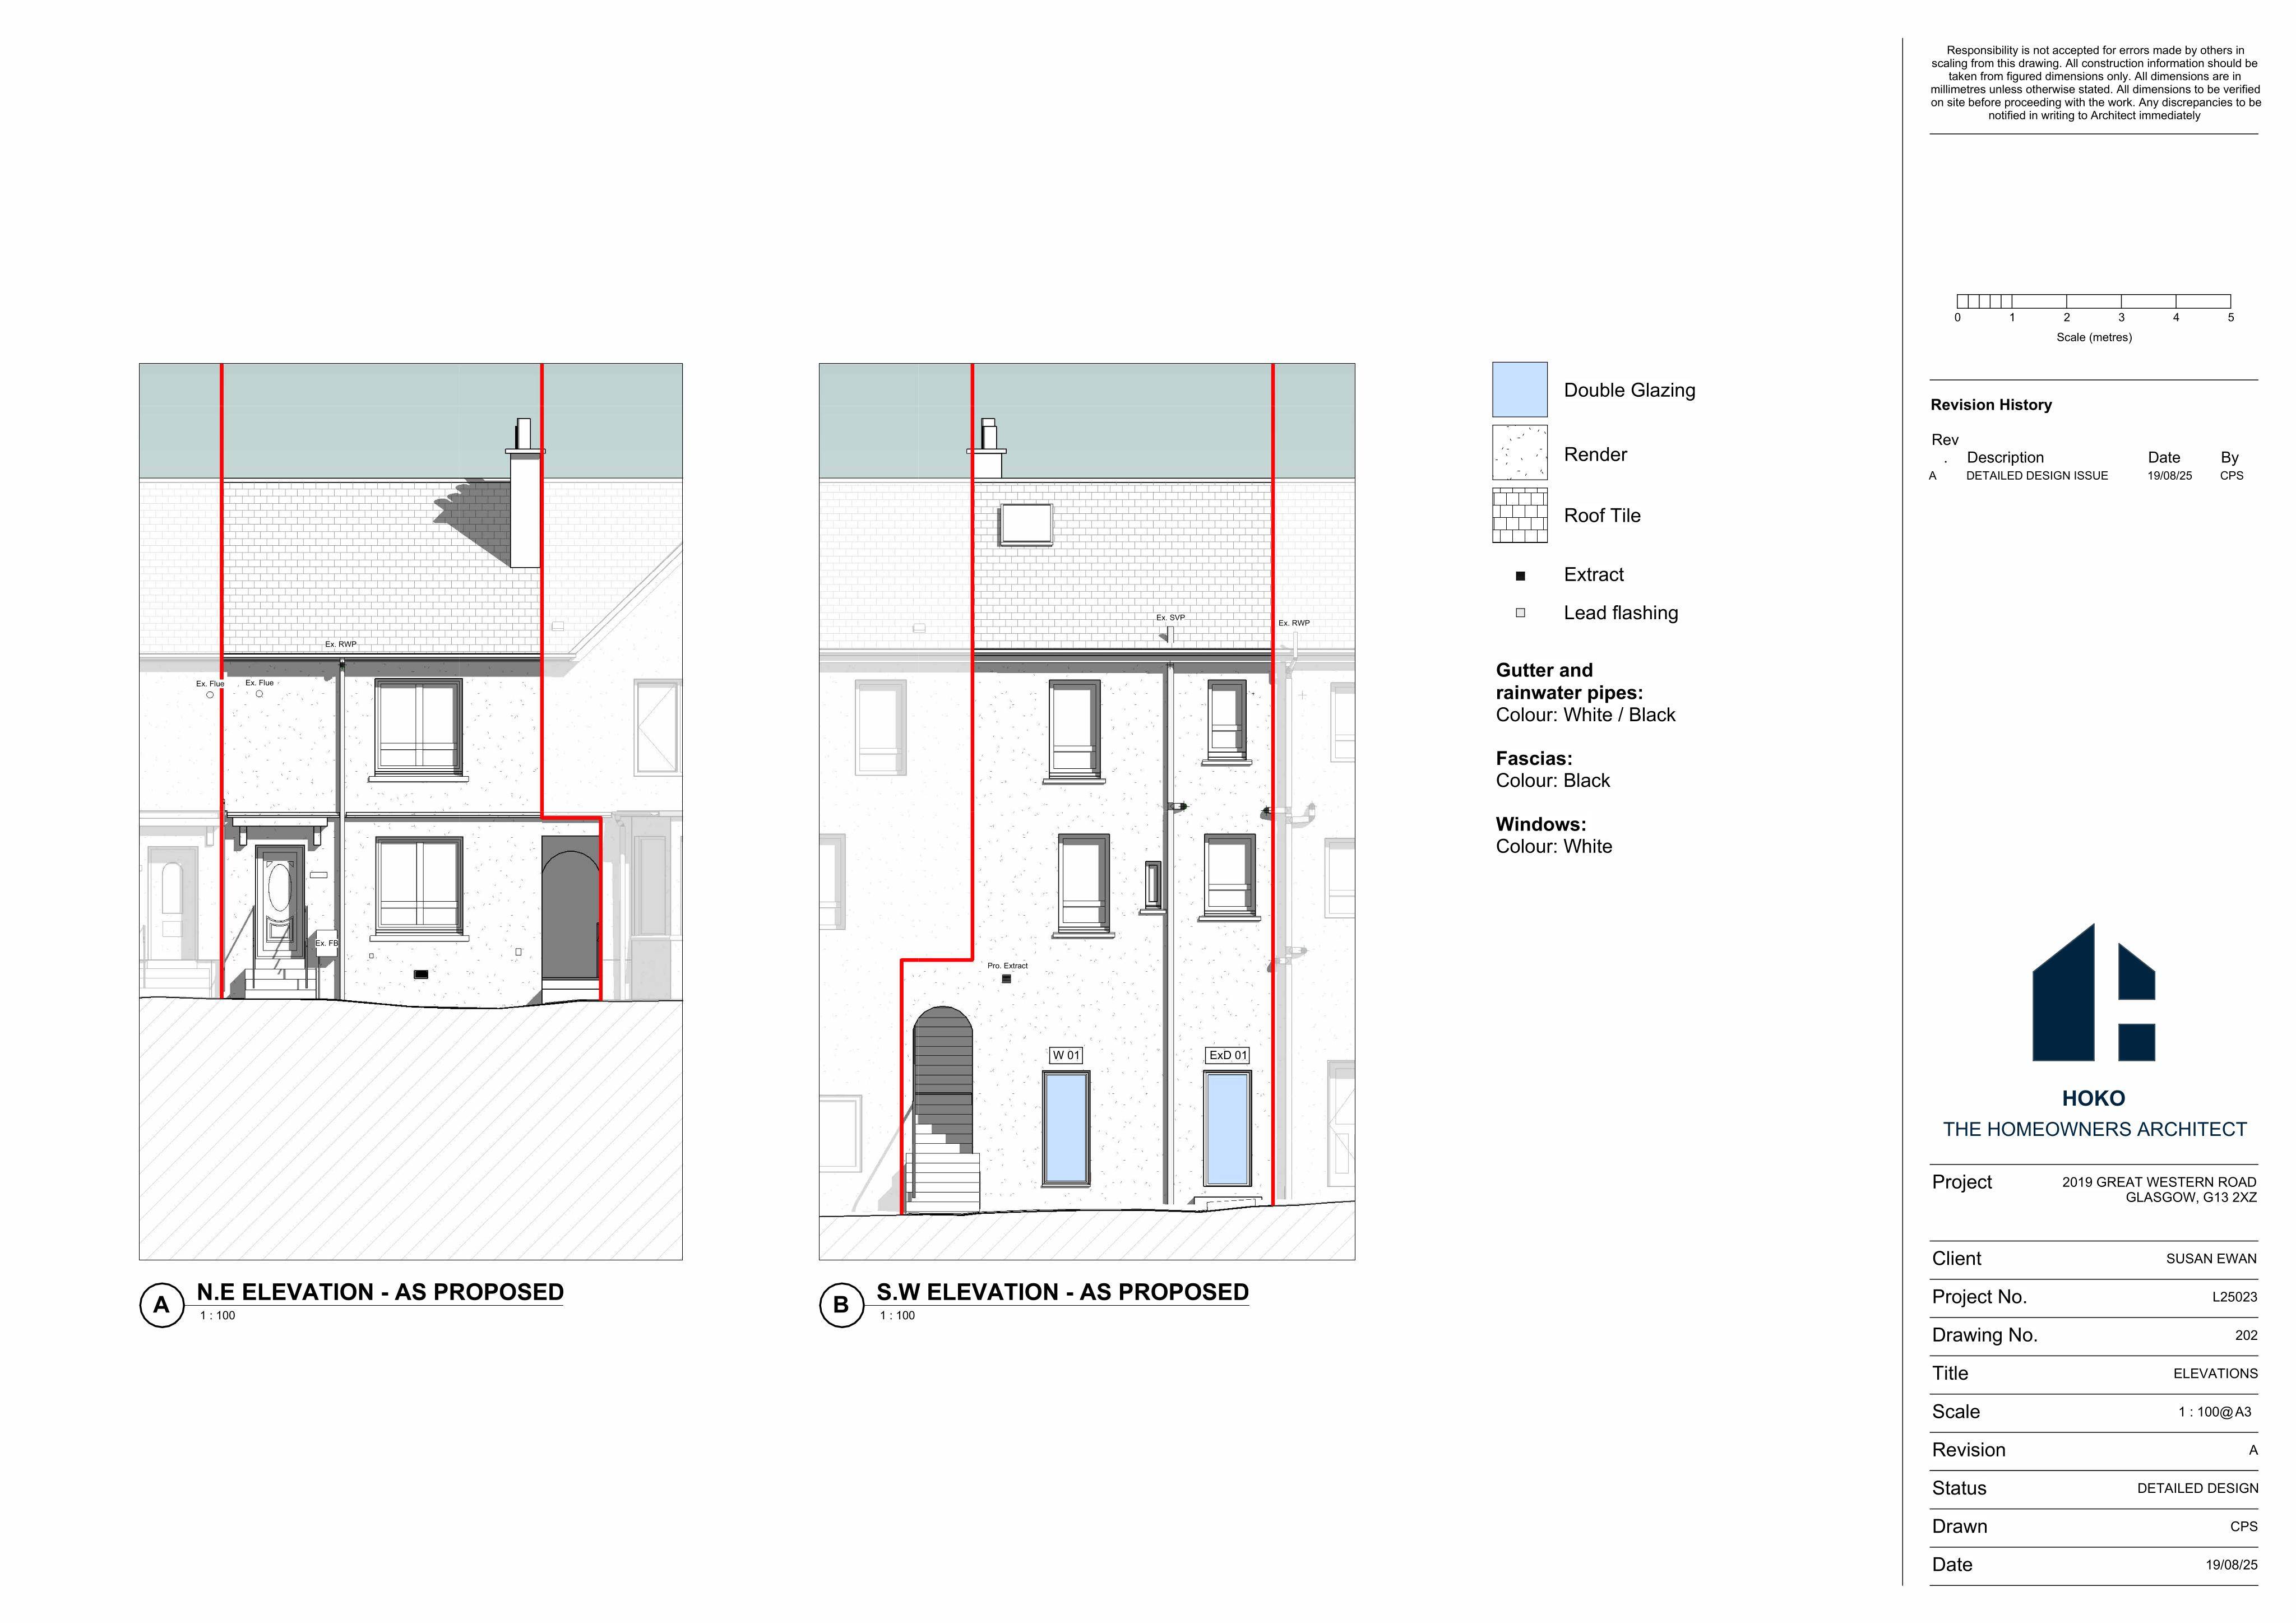Click the Status value 'DETAILED DESIGN'

tap(2197, 1488)
